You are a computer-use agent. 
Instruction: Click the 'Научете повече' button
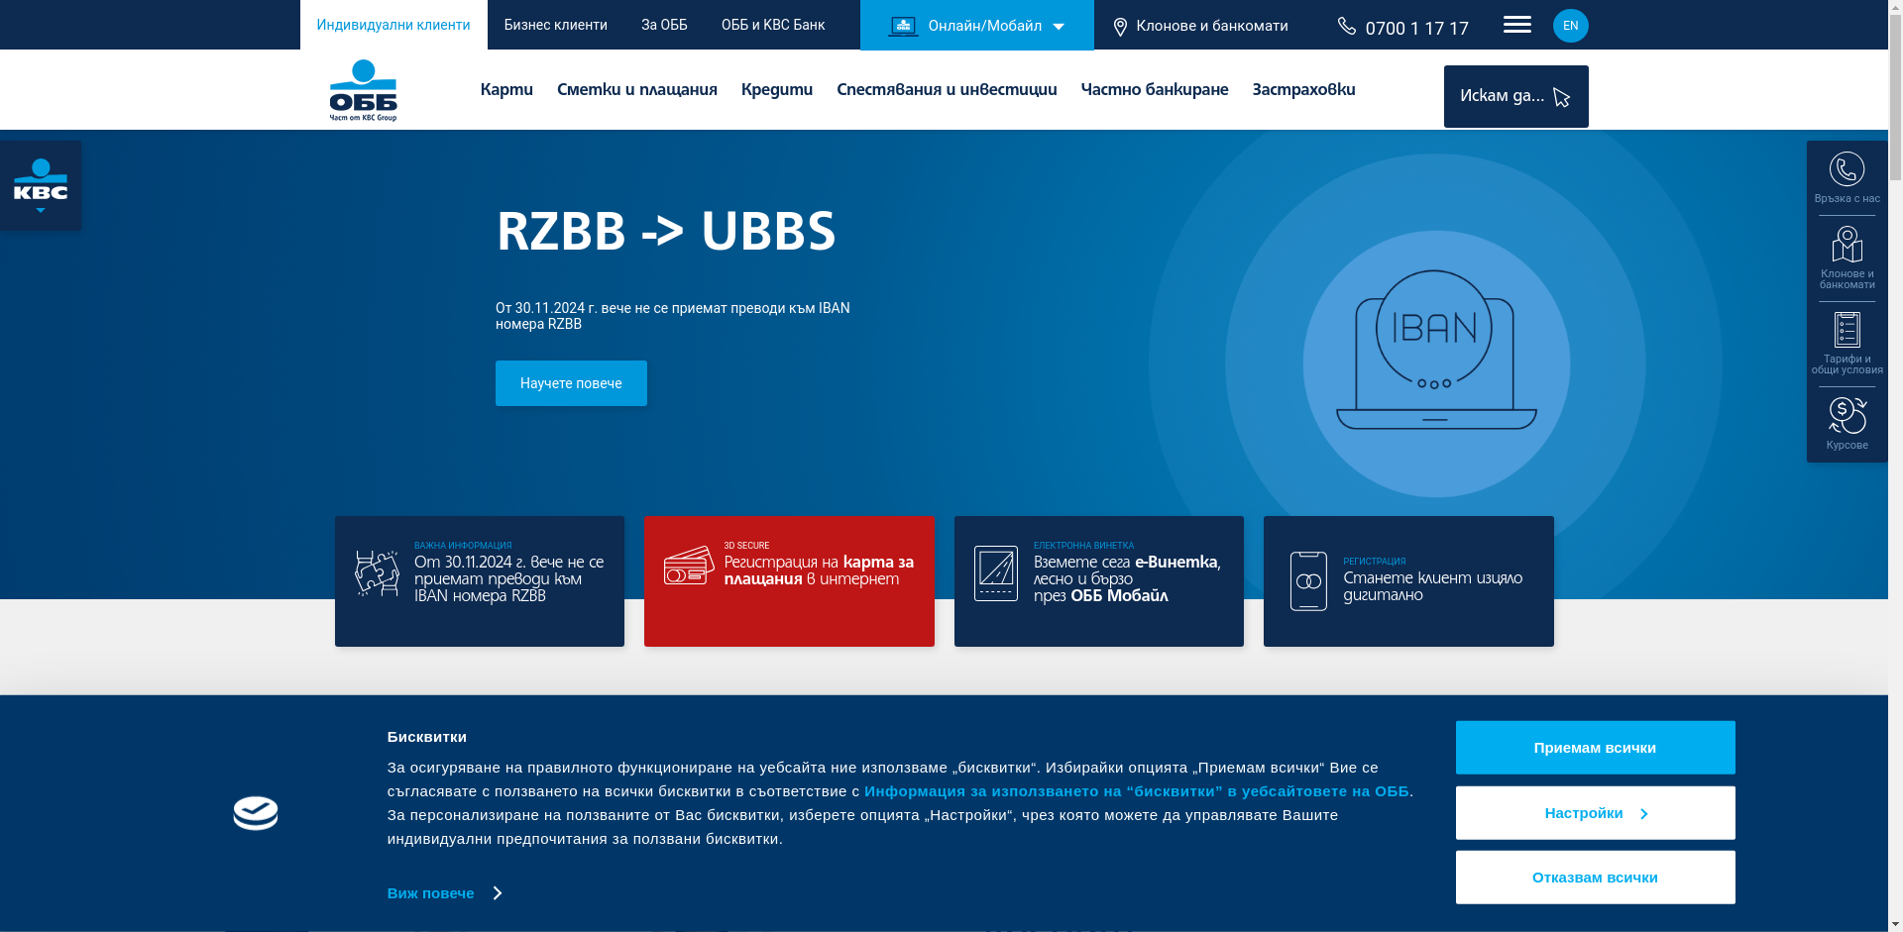[571, 383]
